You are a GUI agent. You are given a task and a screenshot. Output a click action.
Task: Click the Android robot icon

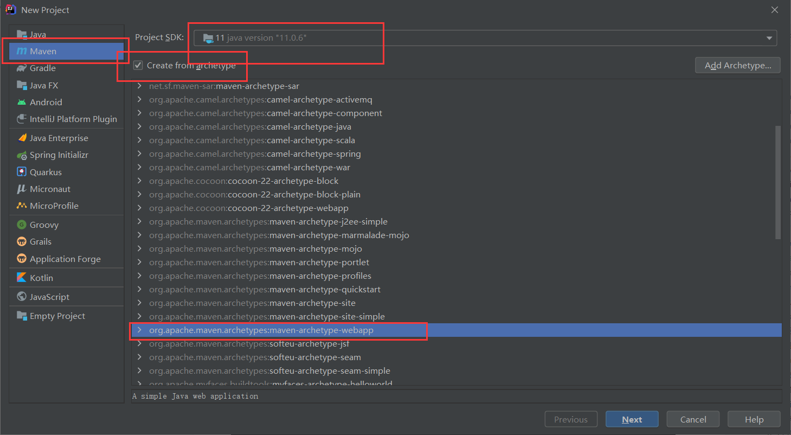click(22, 102)
